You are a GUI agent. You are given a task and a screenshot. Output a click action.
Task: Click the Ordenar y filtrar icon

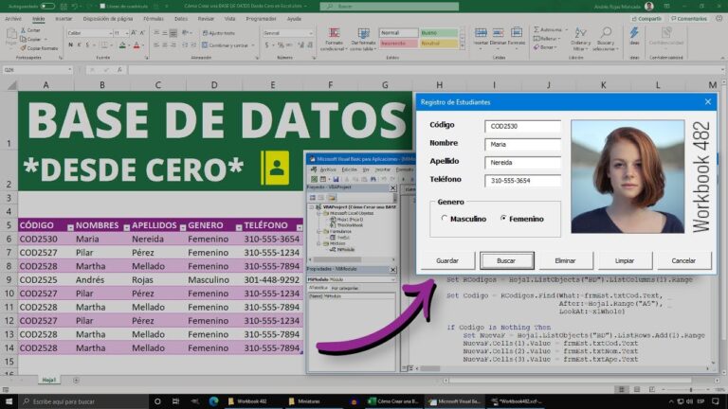click(580, 33)
